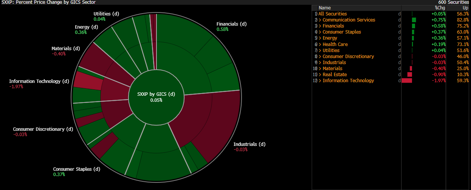Viewport: 471px width, 190px height.
Task: Sort by the %Chg column header
Action: pos(441,8)
